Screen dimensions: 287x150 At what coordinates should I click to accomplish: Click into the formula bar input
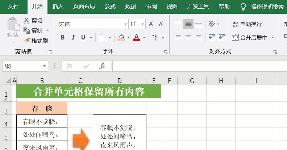(x=200, y=66)
